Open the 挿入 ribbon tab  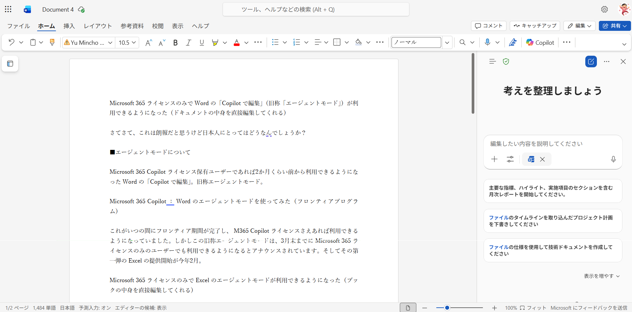(69, 26)
